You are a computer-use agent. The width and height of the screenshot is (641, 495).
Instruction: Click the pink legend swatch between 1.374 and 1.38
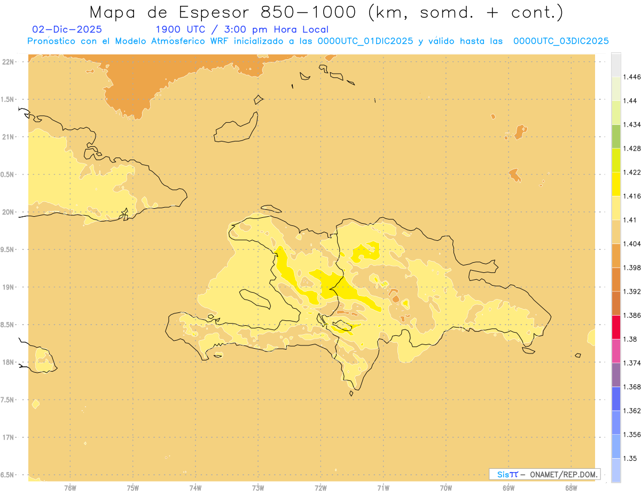point(616,351)
